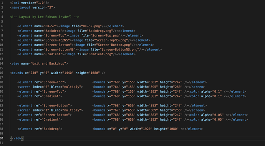Click line number 6 in the gutter
The width and height of the screenshot is (265, 146).
[x=2, y=26]
